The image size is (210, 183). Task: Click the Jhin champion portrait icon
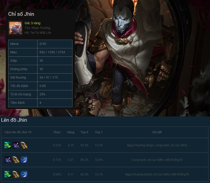15,28
